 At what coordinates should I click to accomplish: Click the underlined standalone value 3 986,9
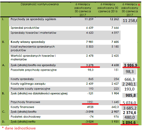click(131, 65)
